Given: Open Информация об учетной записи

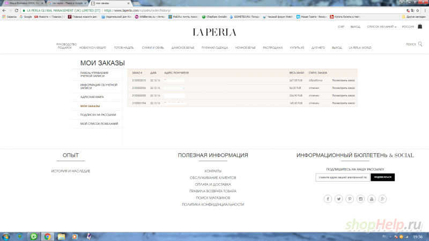Looking at the screenshot, I should point(99,86).
